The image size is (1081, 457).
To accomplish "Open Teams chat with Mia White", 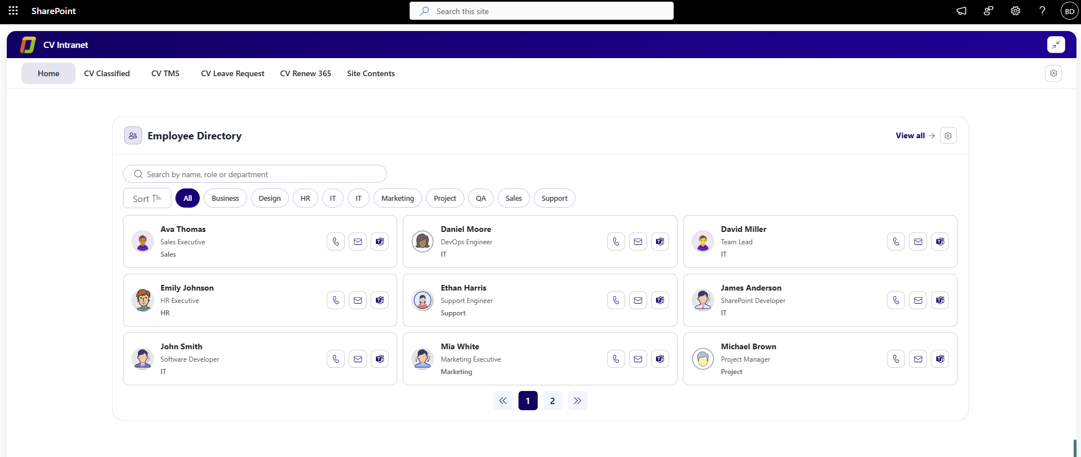I will (660, 359).
